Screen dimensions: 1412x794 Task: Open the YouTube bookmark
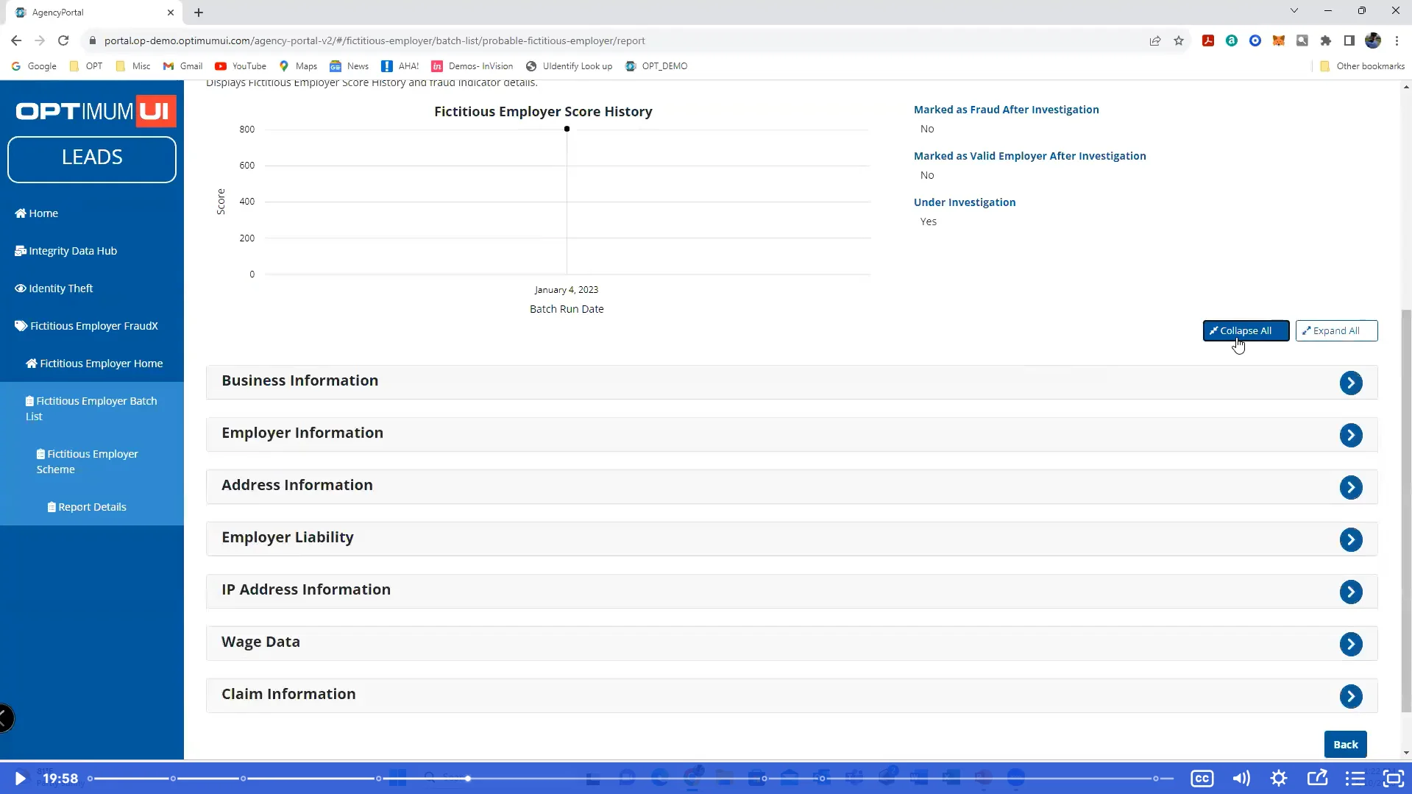241,66
